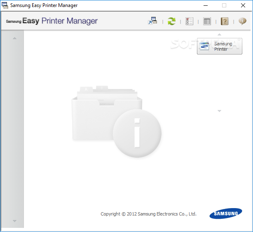
Task: Refresh the printer list via green arrows
Action: tap(171, 21)
